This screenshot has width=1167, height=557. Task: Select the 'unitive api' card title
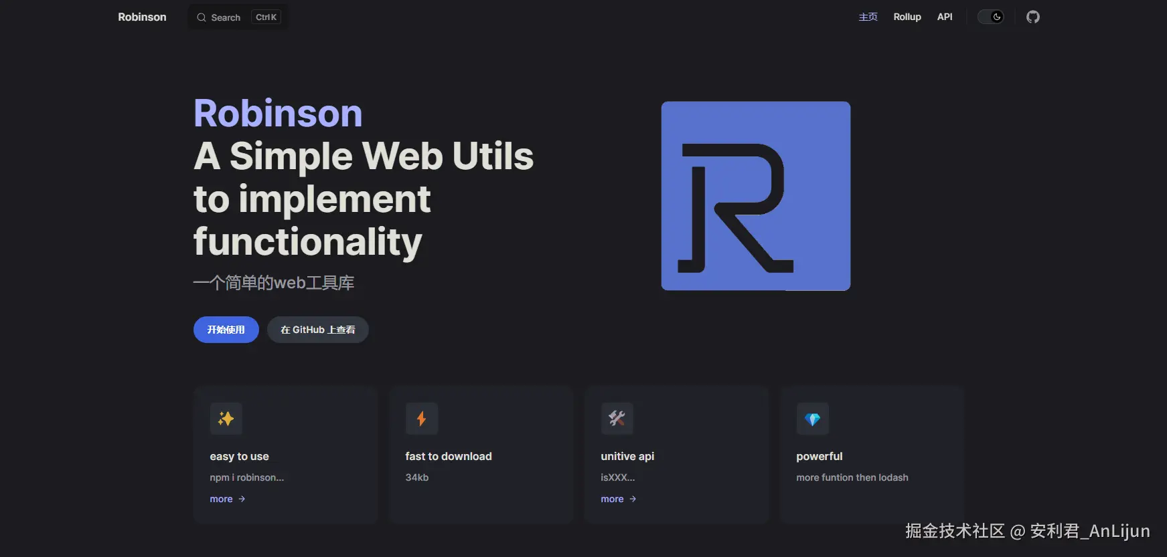tap(627, 456)
